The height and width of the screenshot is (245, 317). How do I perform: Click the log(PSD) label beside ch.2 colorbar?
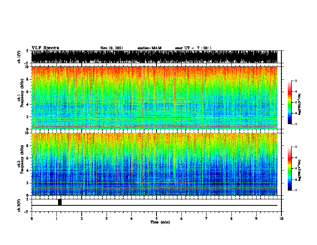[300, 170]
